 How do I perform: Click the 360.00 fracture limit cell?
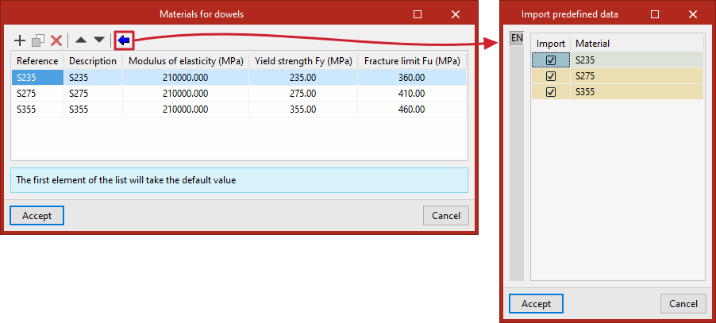[412, 78]
